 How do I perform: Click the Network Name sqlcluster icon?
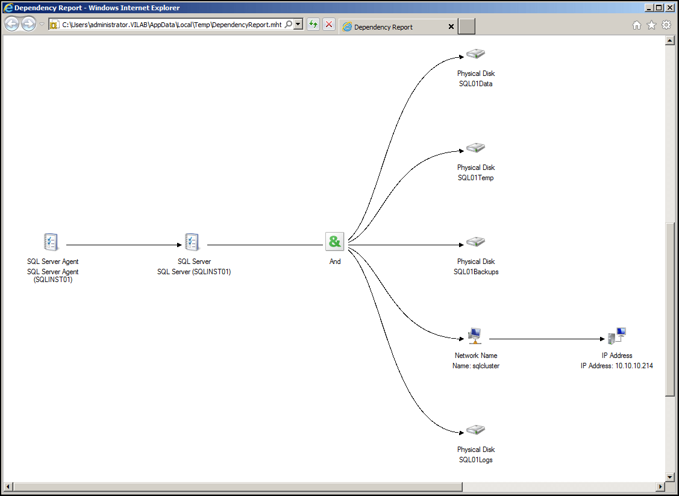click(475, 336)
